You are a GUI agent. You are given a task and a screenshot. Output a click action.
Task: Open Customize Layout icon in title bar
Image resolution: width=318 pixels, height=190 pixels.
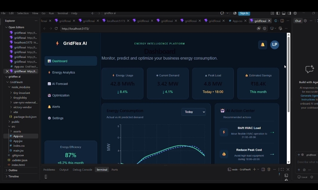click(x=272, y=13)
